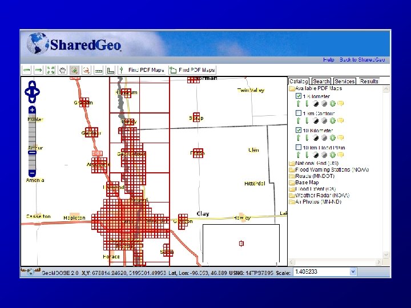Switch to the Services tab
Screen dimensions: 411x308
(x=344, y=81)
